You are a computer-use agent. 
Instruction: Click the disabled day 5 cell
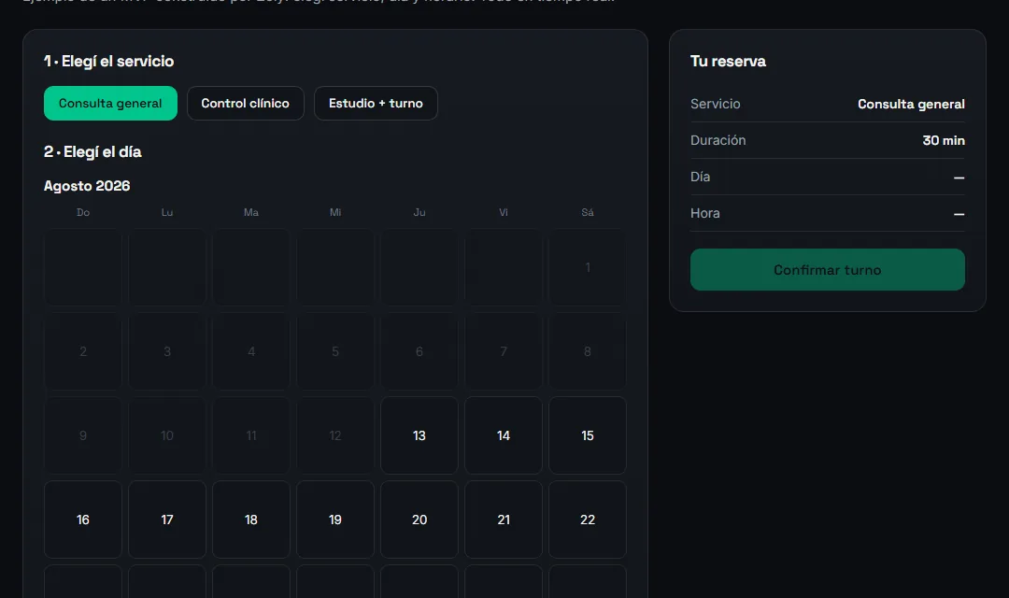335,351
